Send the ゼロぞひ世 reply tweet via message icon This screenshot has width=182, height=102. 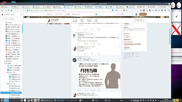coord(99,54)
